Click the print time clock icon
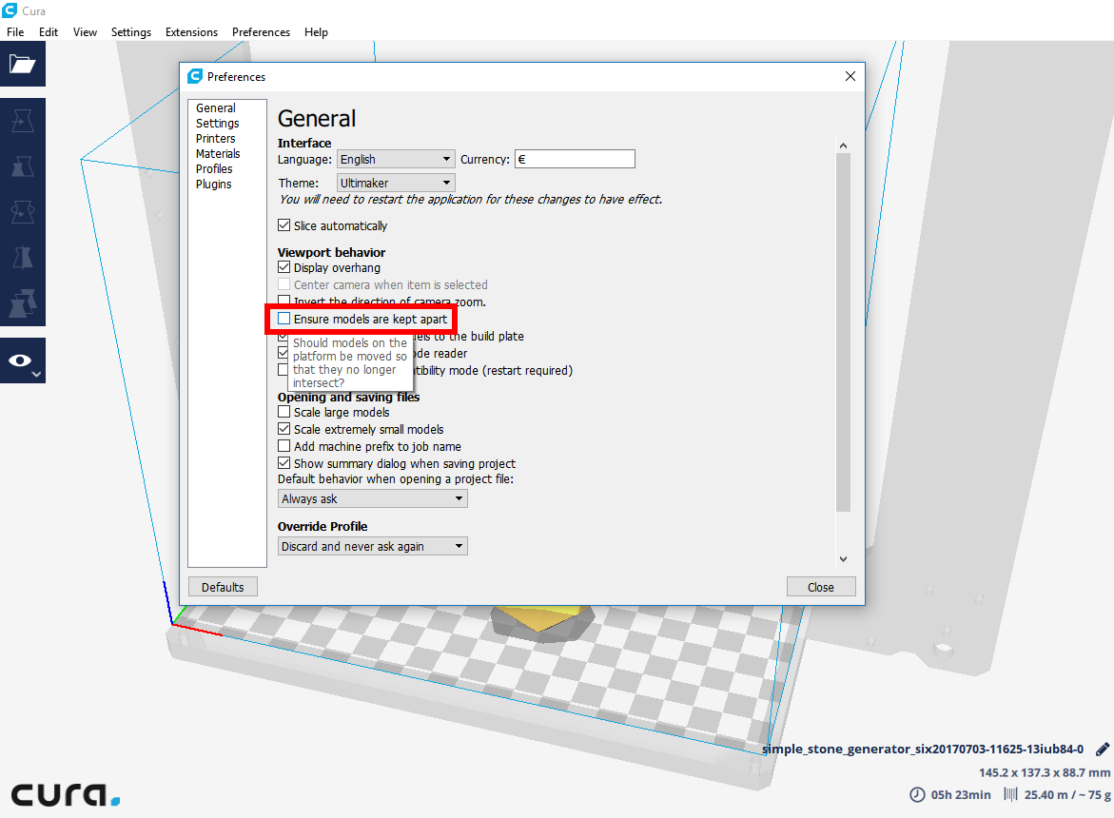 pyautogui.click(x=917, y=794)
